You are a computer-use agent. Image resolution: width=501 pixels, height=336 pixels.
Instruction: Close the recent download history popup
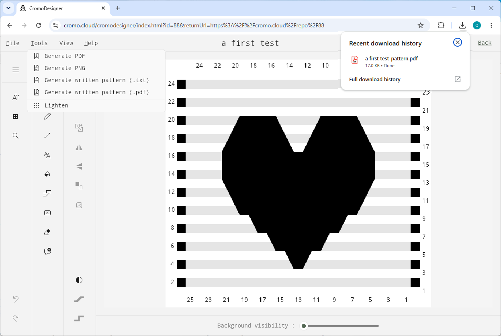457,42
